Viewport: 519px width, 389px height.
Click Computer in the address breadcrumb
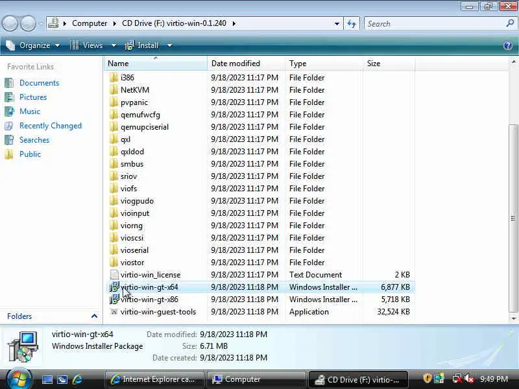pos(90,23)
